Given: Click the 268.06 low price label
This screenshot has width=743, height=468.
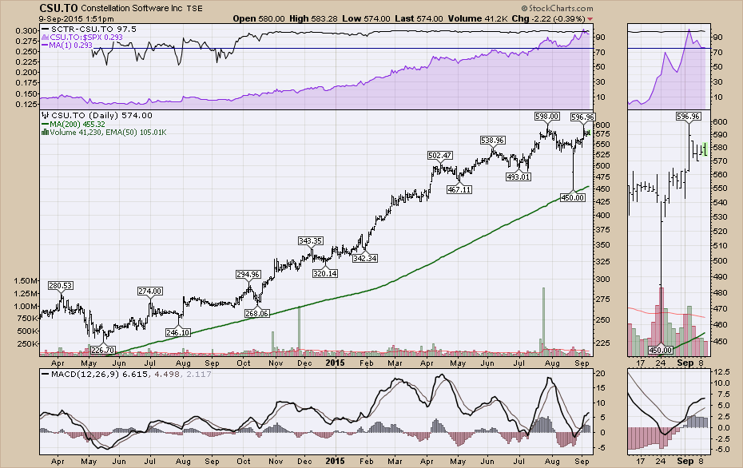Looking at the screenshot, I should point(256,313).
